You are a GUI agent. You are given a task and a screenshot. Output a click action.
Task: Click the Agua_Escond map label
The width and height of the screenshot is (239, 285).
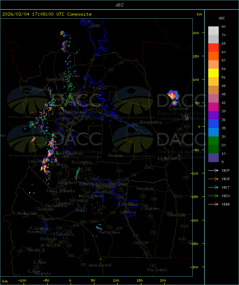[100, 265]
